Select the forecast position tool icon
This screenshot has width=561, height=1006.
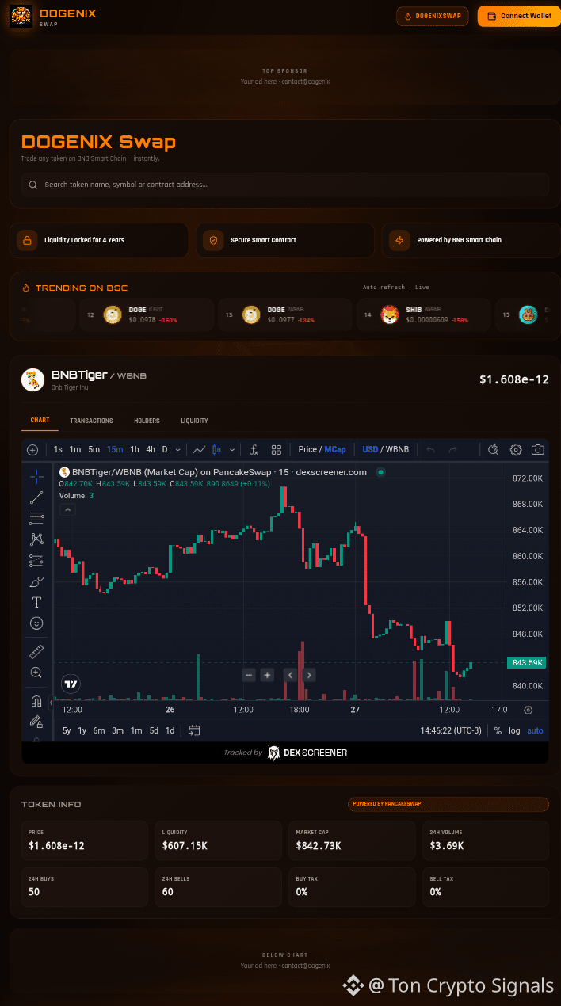36,560
